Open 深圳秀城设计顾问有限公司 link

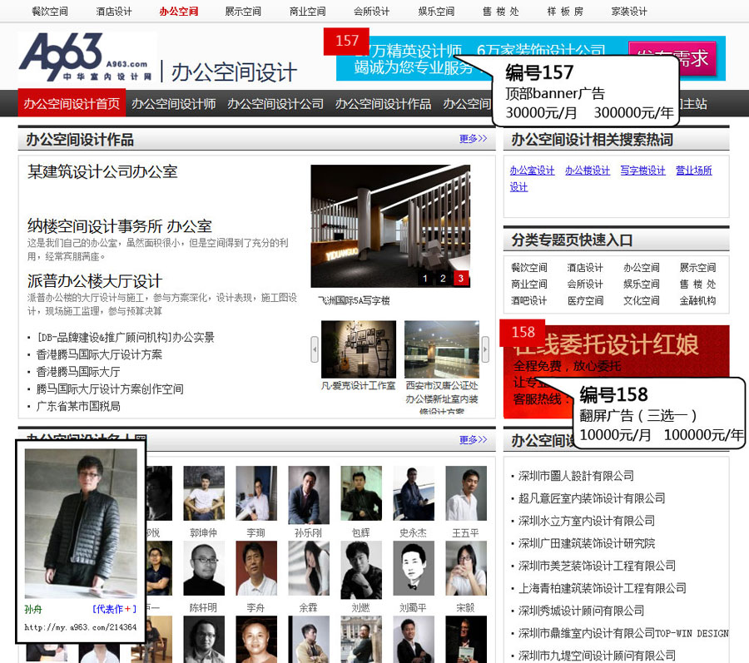582,611
